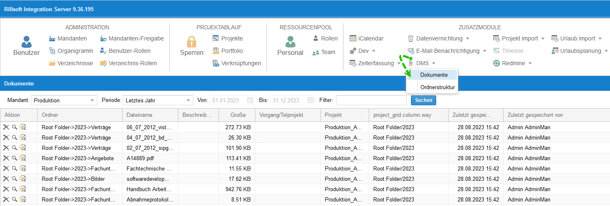View A14889.pdf with the magnifier icon
Image resolution: width=610 pixels, height=206 pixels.
click(x=14, y=158)
